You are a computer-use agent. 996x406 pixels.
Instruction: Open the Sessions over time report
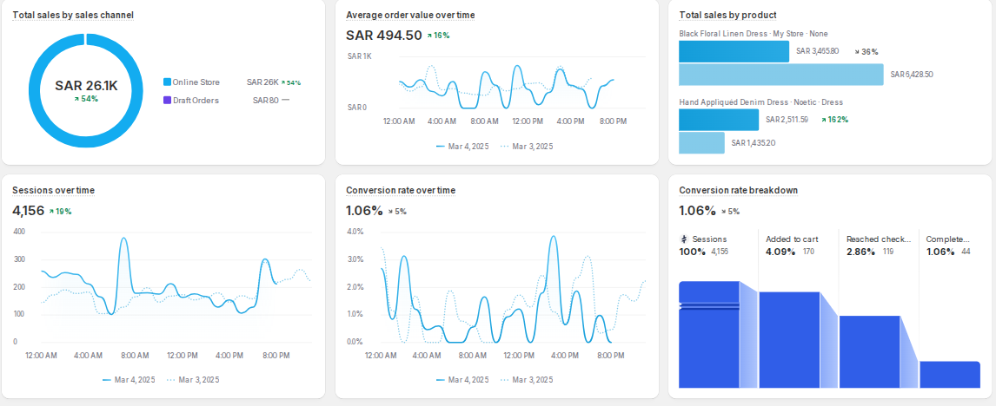coord(54,191)
